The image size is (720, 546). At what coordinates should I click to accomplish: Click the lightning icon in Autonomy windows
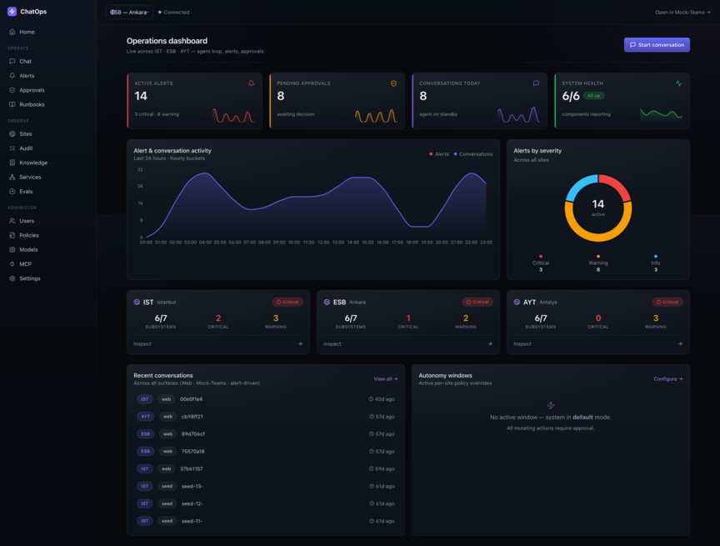(551, 405)
